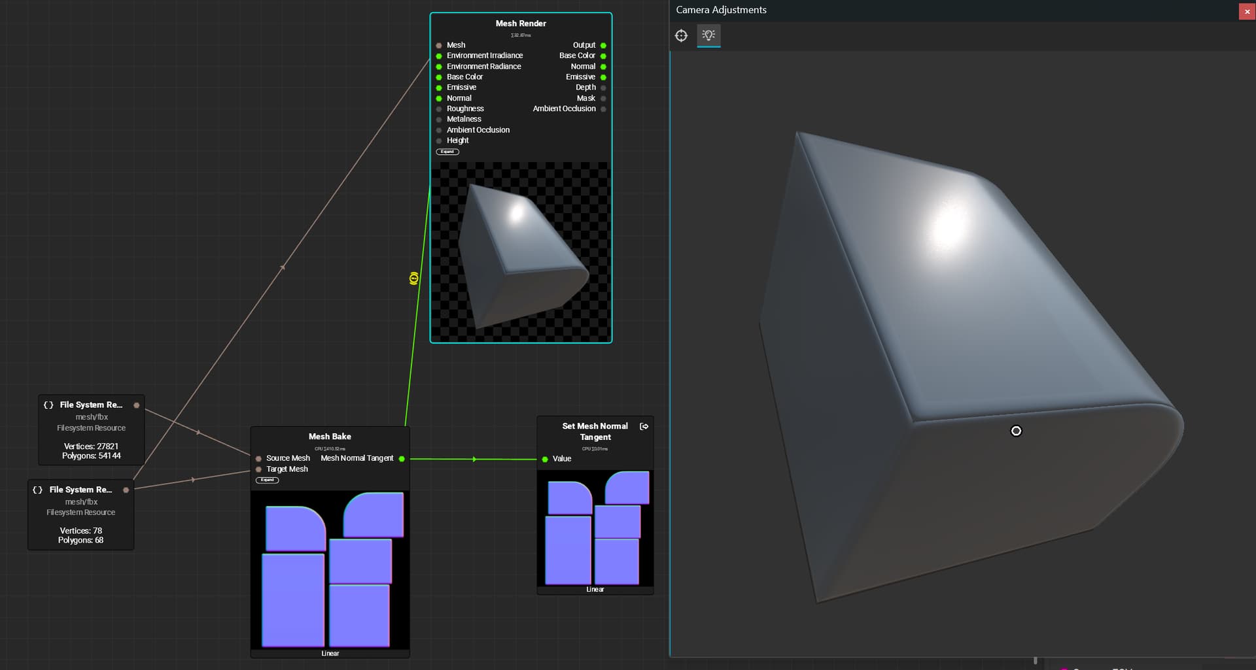Click the light position handle in the viewport
Viewport: 1256px width, 670px height.
coord(1016,431)
